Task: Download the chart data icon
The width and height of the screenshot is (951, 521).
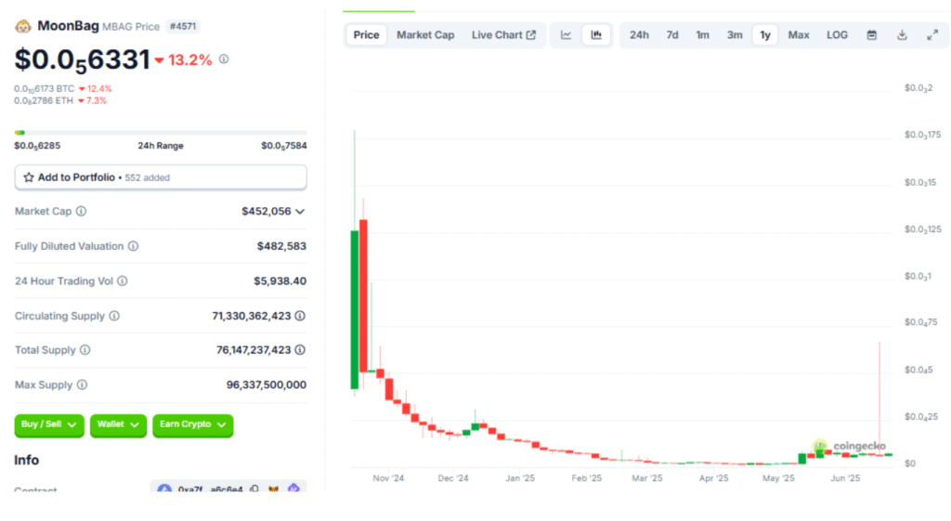Action: point(902,35)
